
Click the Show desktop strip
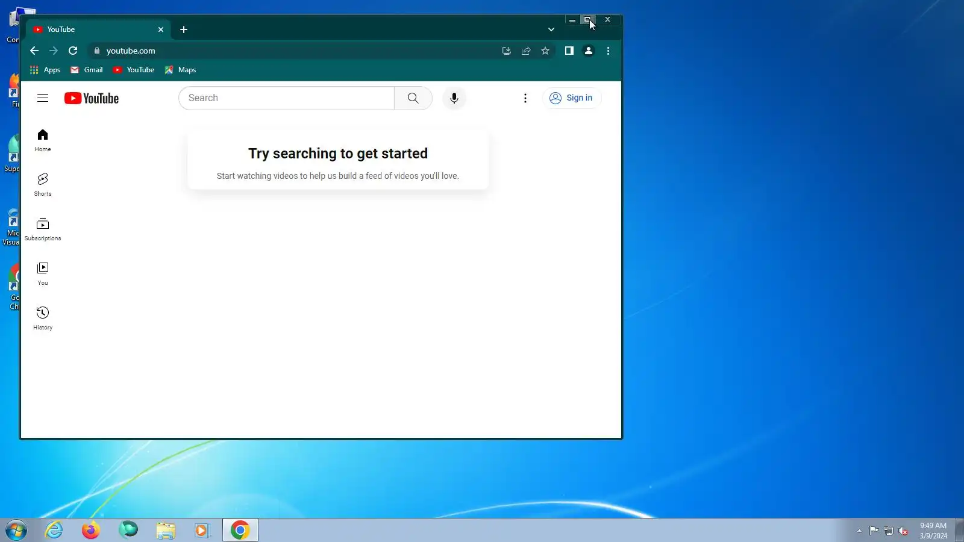[960, 531]
